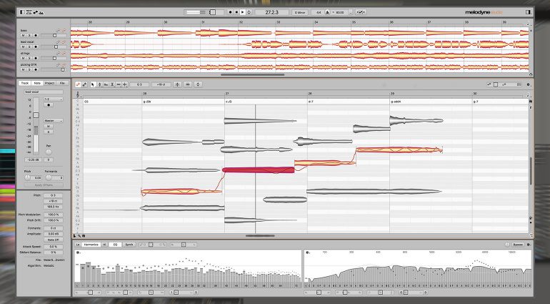
Task: Mute the strings track
Action: 22,59
